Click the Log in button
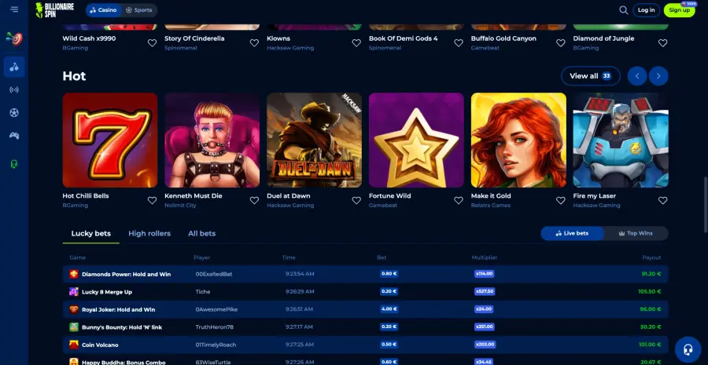Image resolution: width=708 pixels, height=365 pixels. coord(646,10)
